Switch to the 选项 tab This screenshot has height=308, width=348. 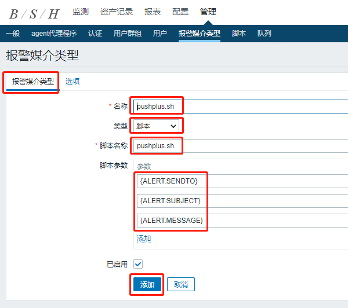[72, 82]
